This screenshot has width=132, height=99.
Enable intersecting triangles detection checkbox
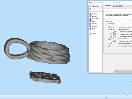pyautogui.click(x=109, y=46)
